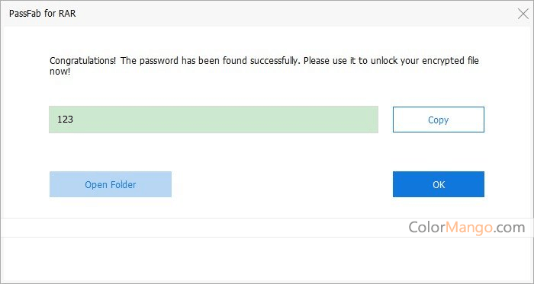
Task: Focus the field showing the found password
Action: point(214,120)
